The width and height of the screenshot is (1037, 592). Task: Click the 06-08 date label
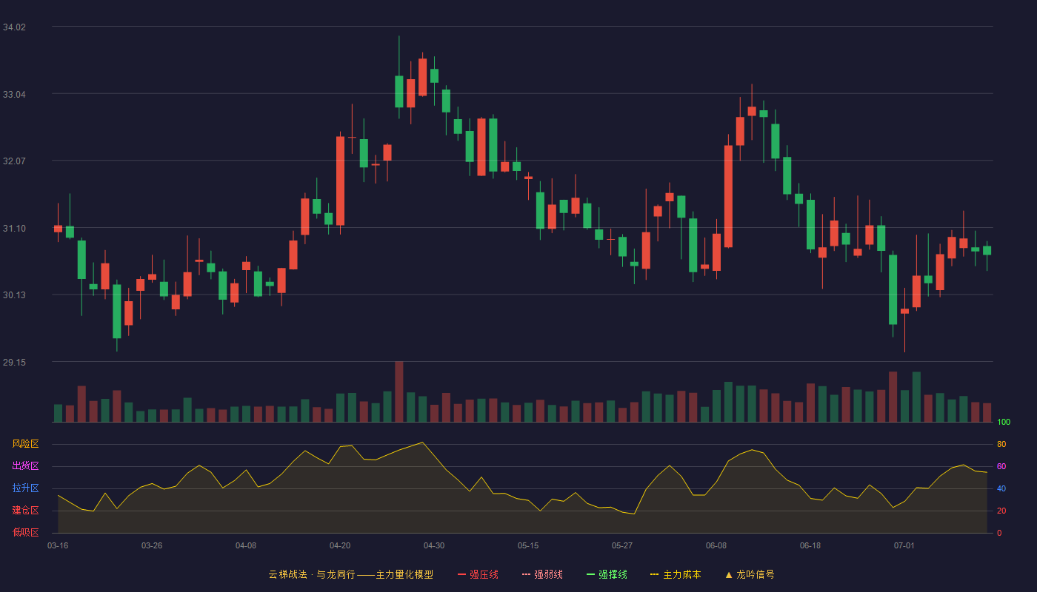click(x=716, y=545)
